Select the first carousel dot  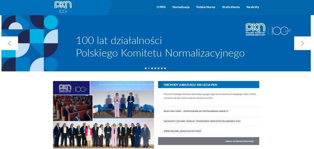pyautogui.click(x=146, y=68)
